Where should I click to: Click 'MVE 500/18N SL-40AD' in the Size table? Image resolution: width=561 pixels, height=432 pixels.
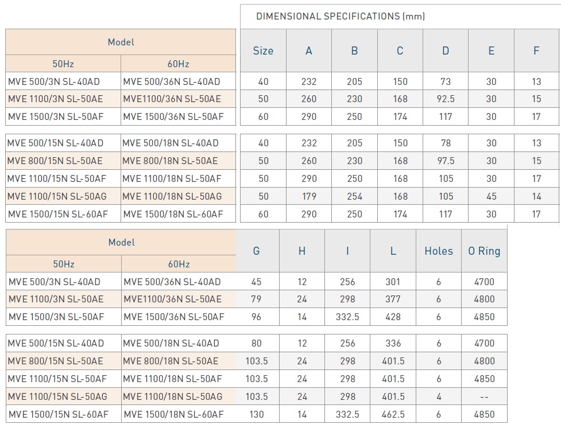coord(171,143)
